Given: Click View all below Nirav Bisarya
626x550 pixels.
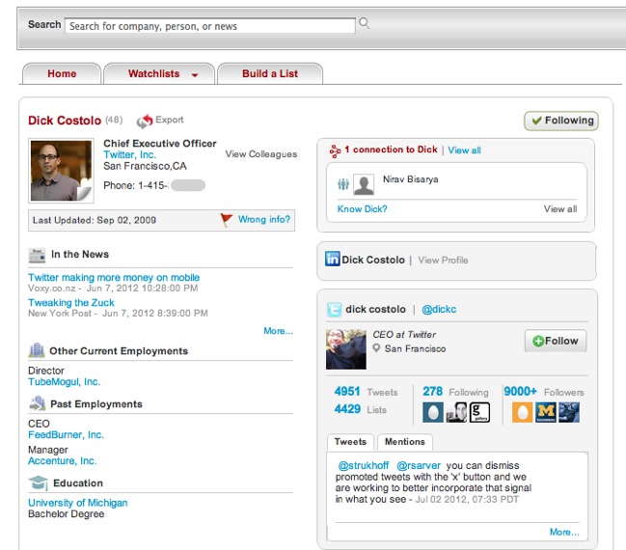Looking at the screenshot, I should 560,208.
